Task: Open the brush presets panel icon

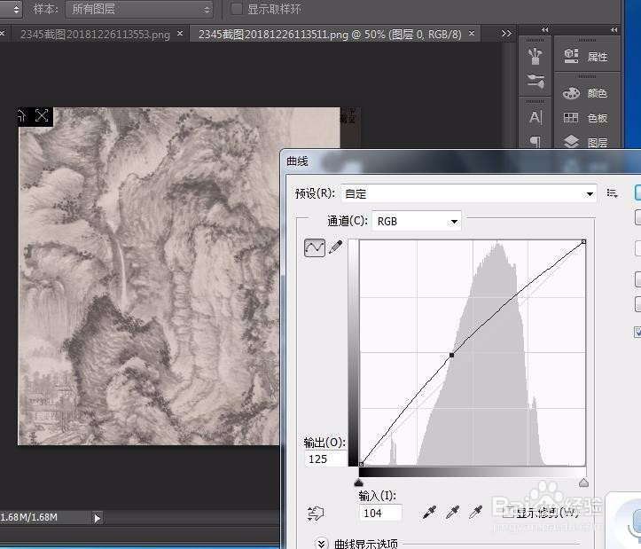Action: 535,56
